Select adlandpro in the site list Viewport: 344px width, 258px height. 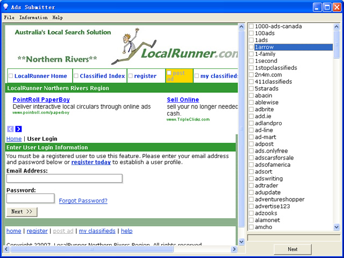pyautogui.click(x=268, y=123)
